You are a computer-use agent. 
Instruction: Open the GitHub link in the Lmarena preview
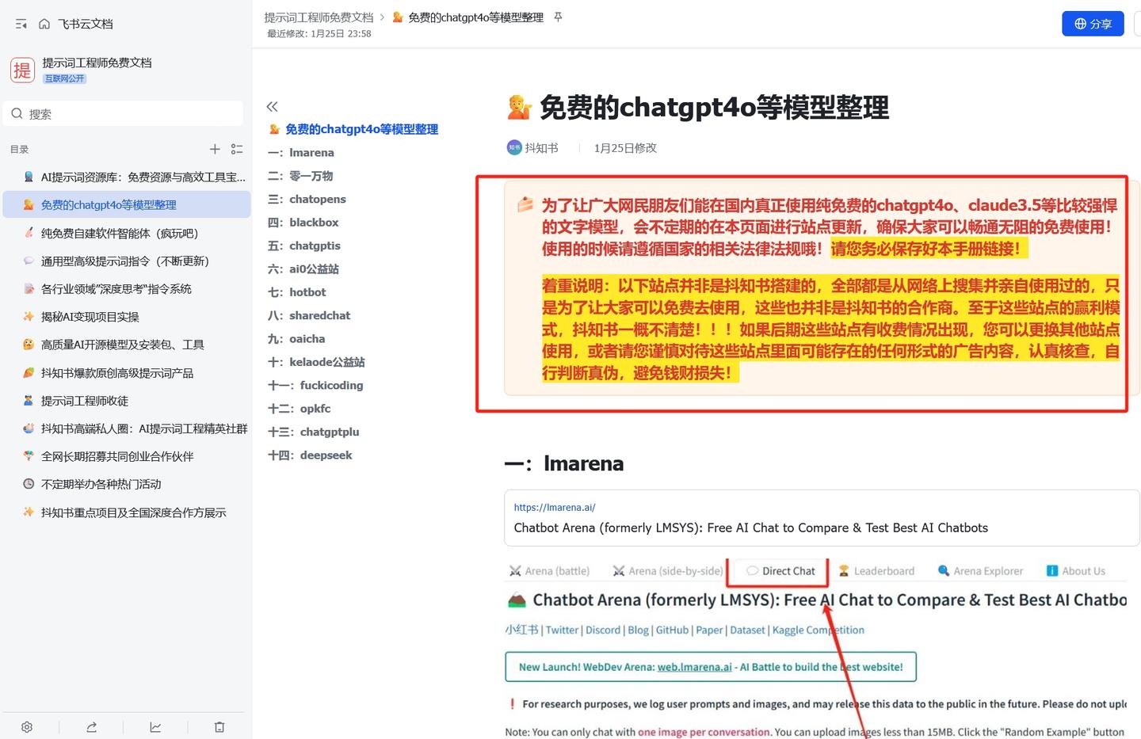671,630
